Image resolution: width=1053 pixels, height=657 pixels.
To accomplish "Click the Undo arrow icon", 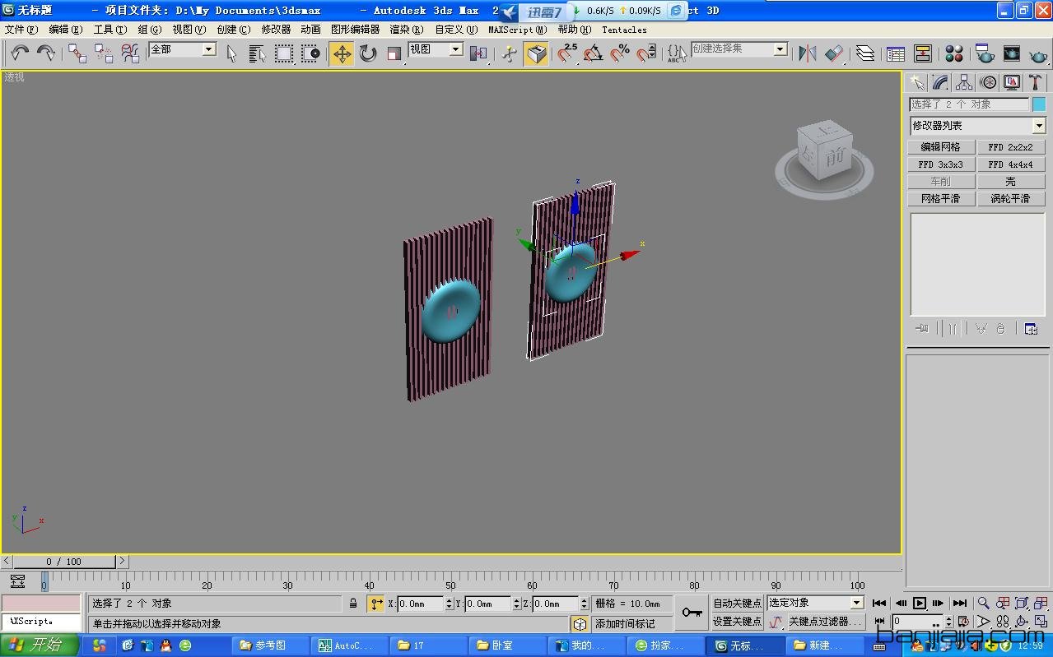I will coord(20,53).
